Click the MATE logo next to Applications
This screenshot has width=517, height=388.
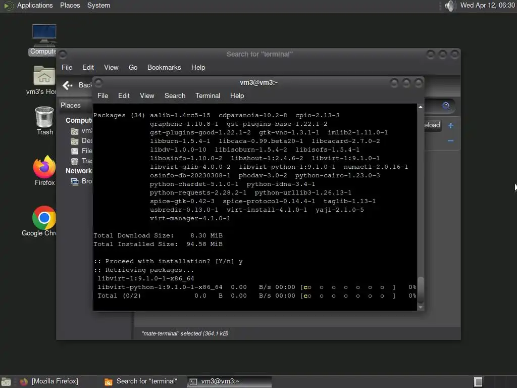[8, 6]
